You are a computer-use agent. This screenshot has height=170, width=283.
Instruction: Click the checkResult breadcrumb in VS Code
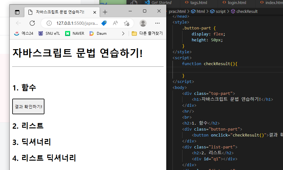(x=244, y=11)
